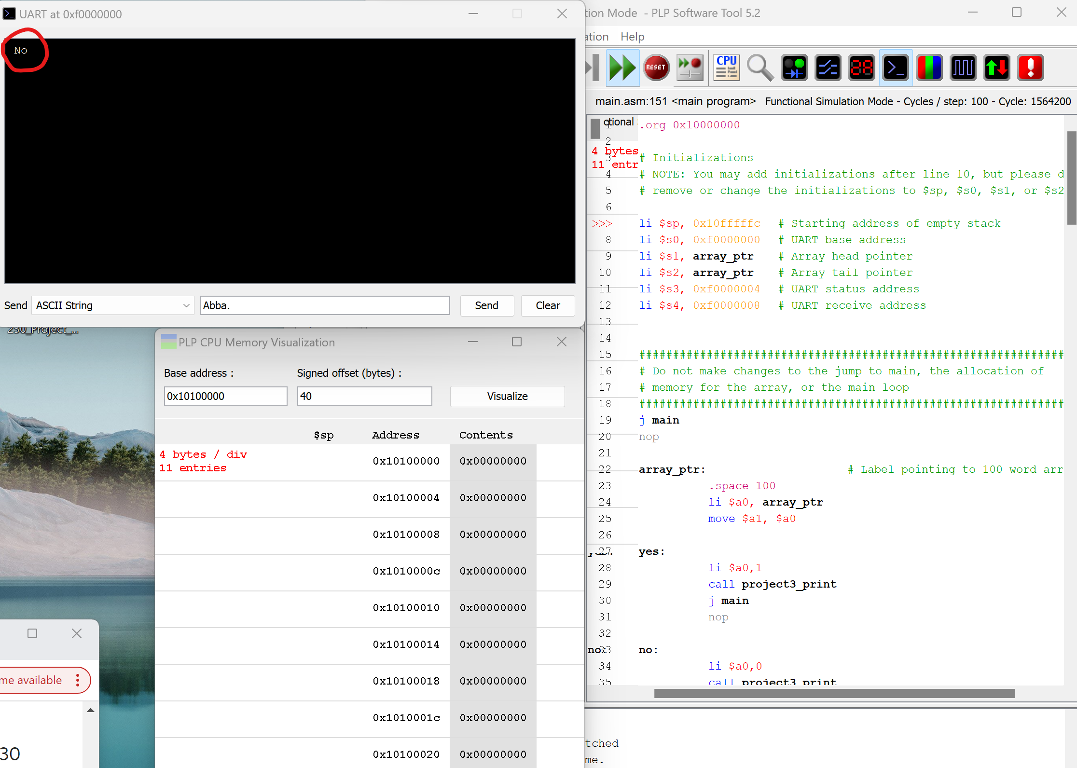Click the Reset simulation button
The height and width of the screenshot is (768, 1077).
655,68
